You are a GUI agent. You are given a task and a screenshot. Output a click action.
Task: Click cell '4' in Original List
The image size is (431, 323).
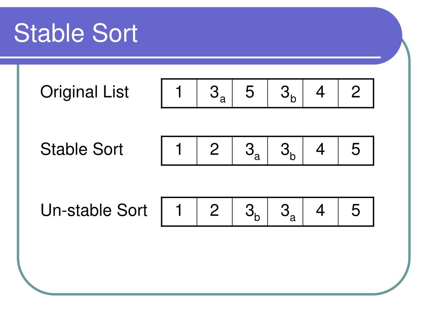pos(320,93)
